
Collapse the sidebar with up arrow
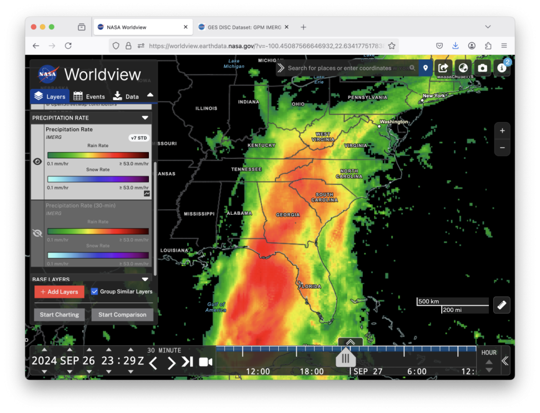150,94
